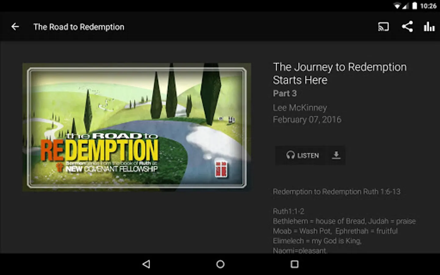Select 'Elimelech = my God is King' line
Image resolution: width=440 pixels, height=275 pixels.
click(x=317, y=241)
